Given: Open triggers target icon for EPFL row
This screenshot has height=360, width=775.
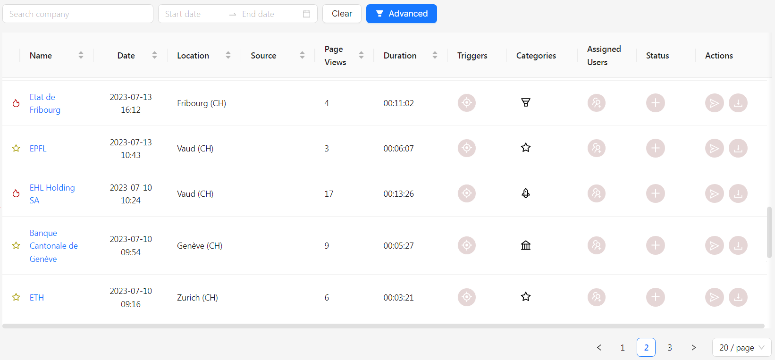Looking at the screenshot, I should [467, 148].
